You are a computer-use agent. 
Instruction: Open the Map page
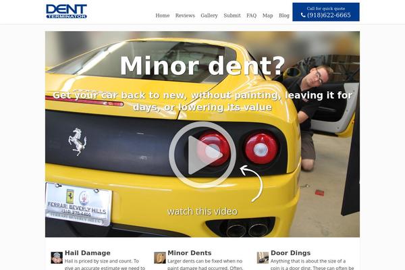[x=267, y=16]
